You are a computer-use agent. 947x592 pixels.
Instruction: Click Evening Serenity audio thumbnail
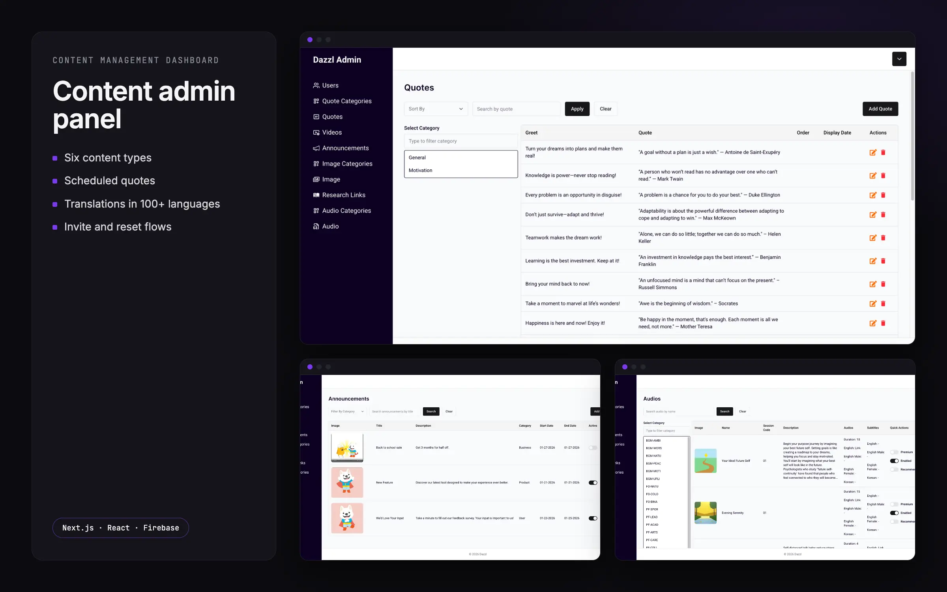(x=705, y=513)
